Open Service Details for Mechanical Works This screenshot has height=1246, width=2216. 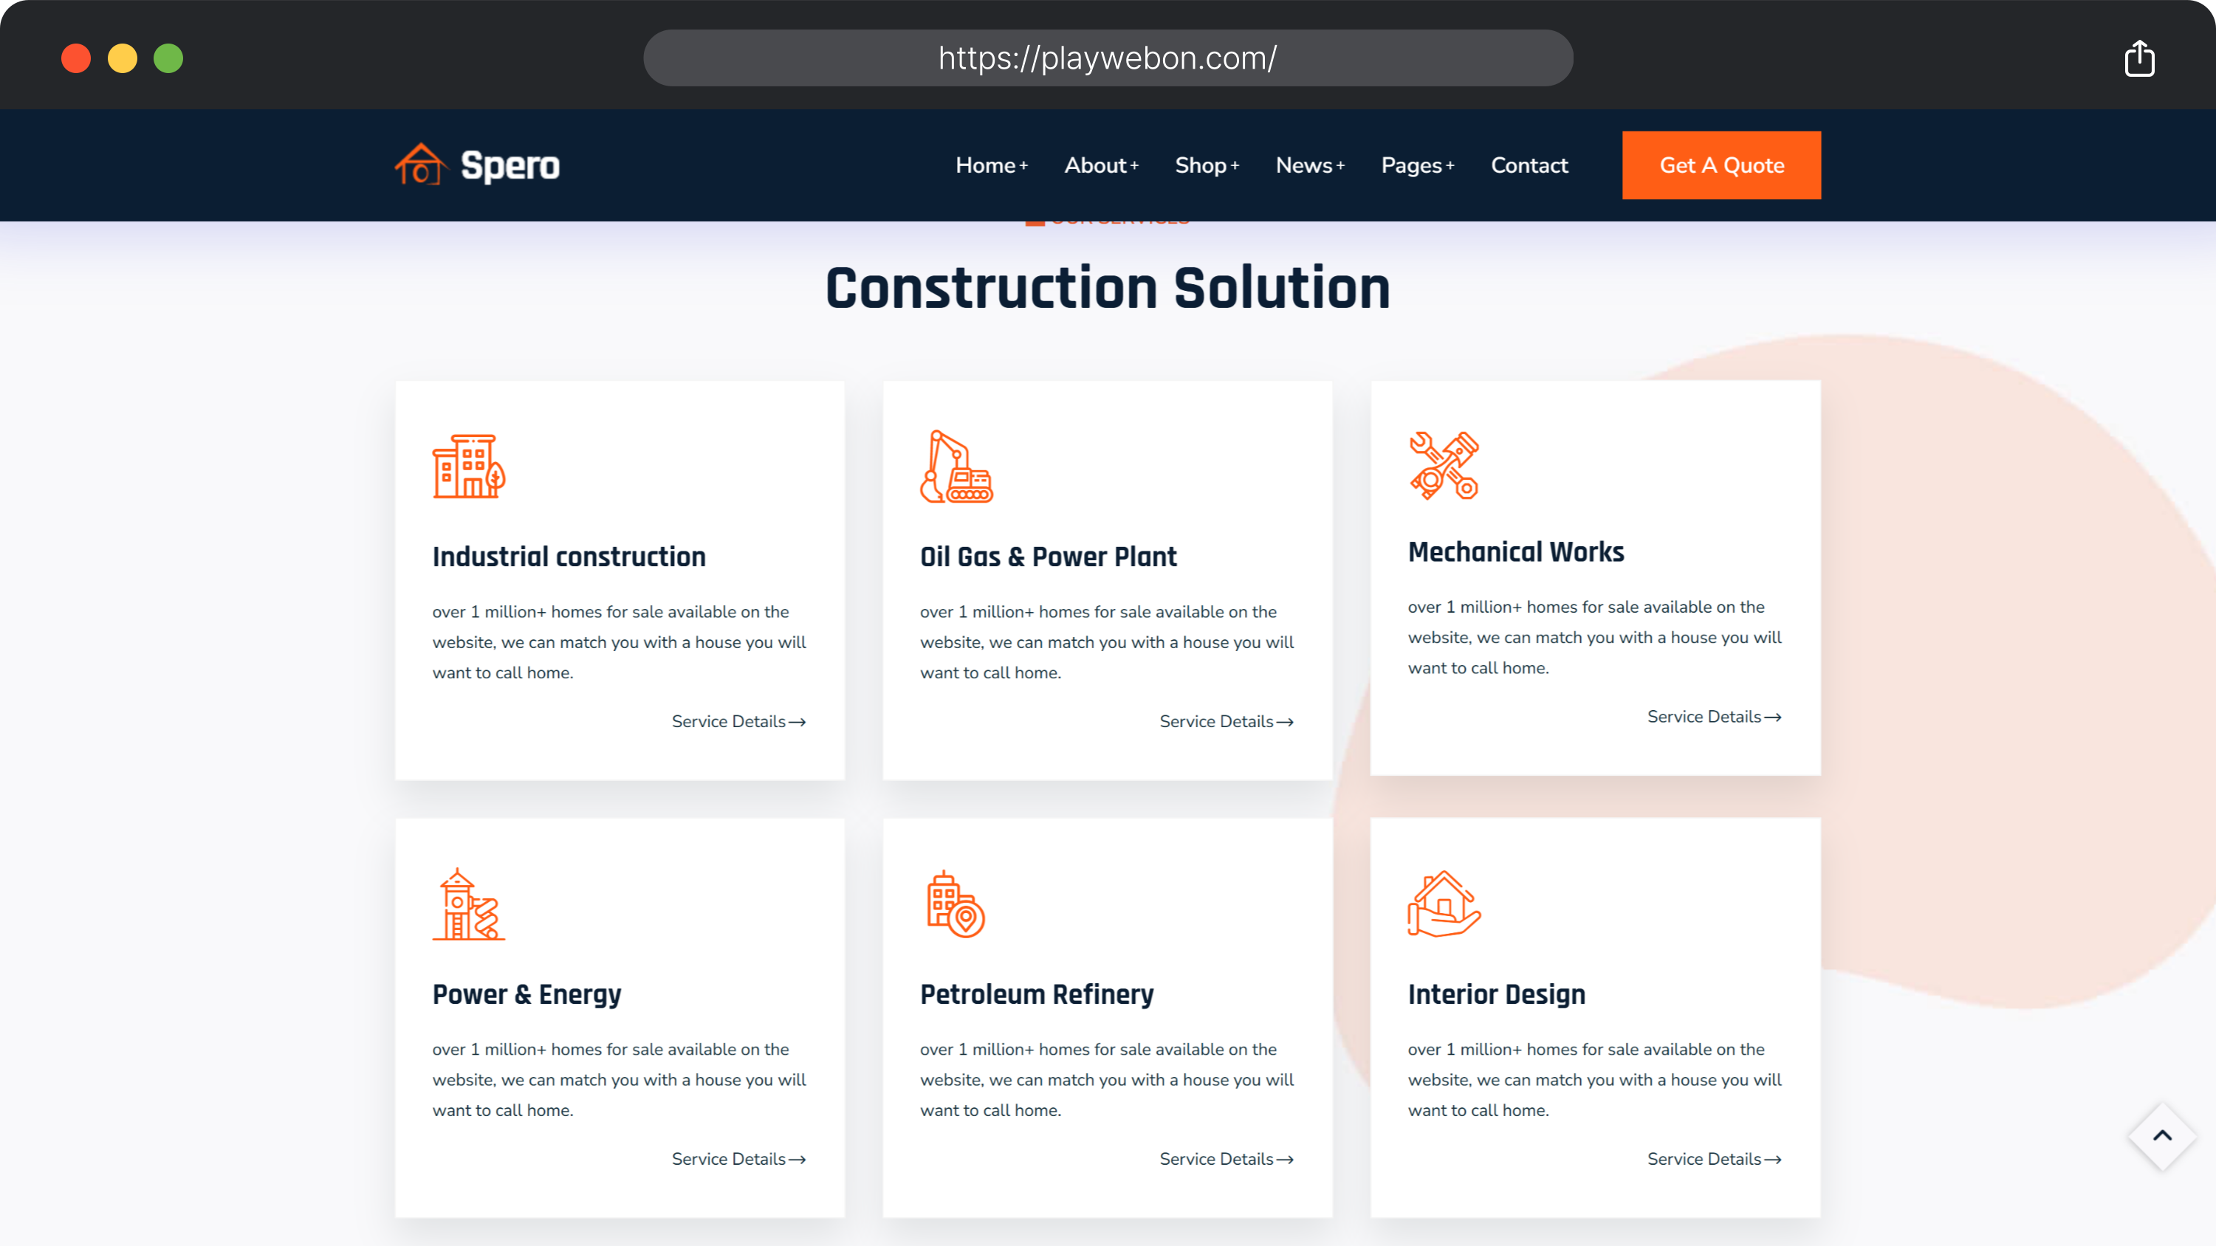(1714, 717)
